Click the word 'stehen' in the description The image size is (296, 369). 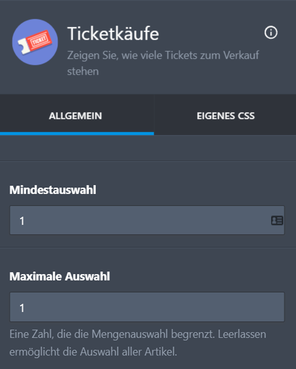[83, 71]
